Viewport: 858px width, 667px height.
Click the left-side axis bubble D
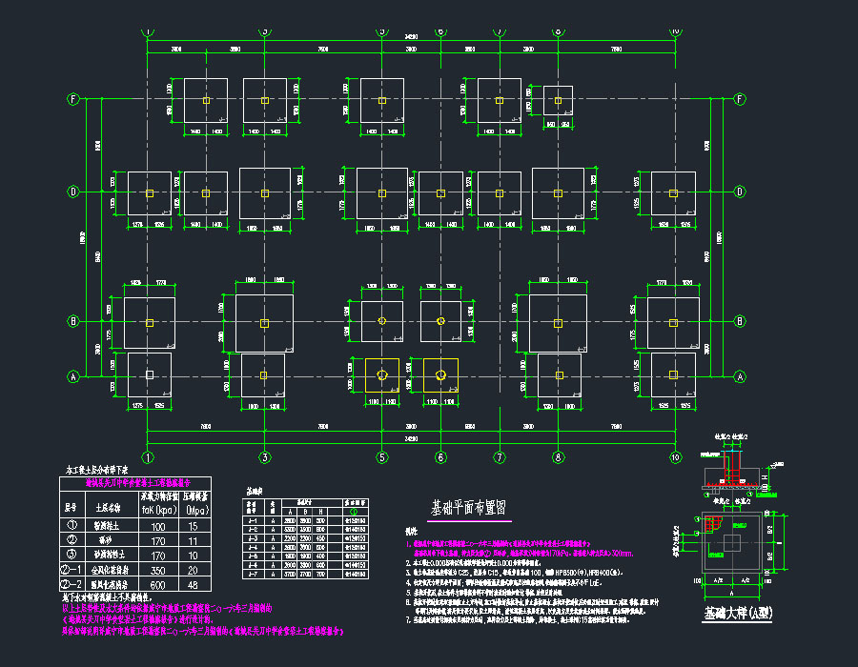72,192
